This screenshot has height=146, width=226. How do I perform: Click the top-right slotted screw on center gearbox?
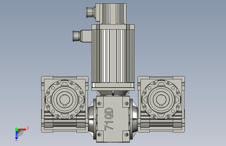[126, 103]
